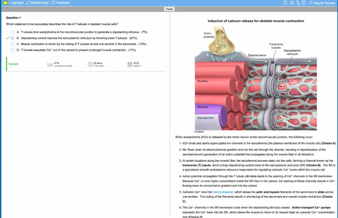Viewport: 338px width, 218px height.
Task: Click the skeletal muscle contraction diagram image
Action: 256,78
